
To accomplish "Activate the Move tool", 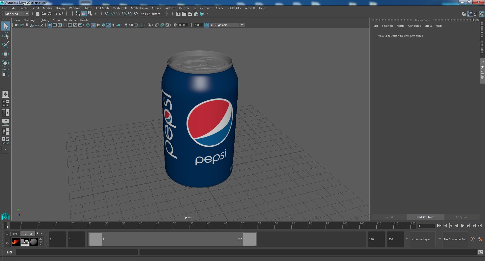I will [6, 54].
